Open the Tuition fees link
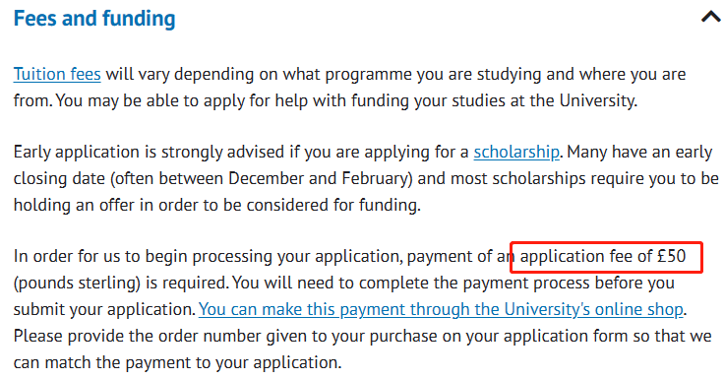This screenshot has width=724, height=379. [57, 74]
